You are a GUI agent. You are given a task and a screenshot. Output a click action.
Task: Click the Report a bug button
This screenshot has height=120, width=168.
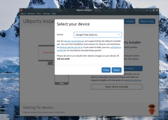point(147,21)
